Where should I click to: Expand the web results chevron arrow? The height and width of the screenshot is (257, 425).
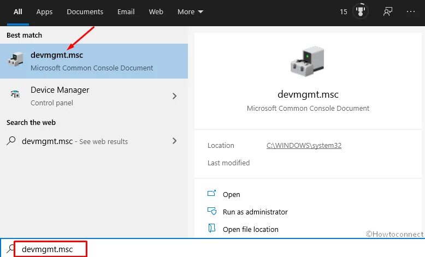pyautogui.click(x=175, y=141)
